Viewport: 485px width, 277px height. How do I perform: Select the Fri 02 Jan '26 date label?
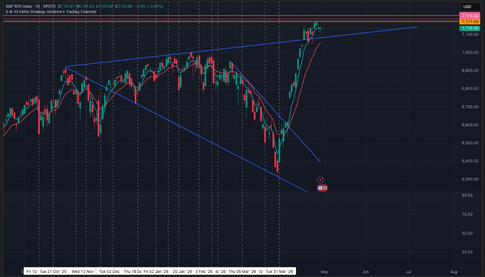pos(156,271)
